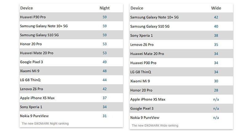Click Google Pixel 3 Night score 49
Viewport: 246px width, 134px height.
point(105,62)
